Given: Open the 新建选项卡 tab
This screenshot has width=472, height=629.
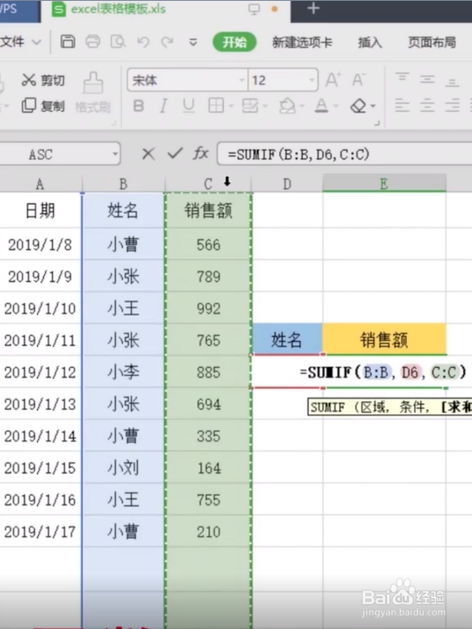Looking at the screenshot, I should click(x=302, y=42).
